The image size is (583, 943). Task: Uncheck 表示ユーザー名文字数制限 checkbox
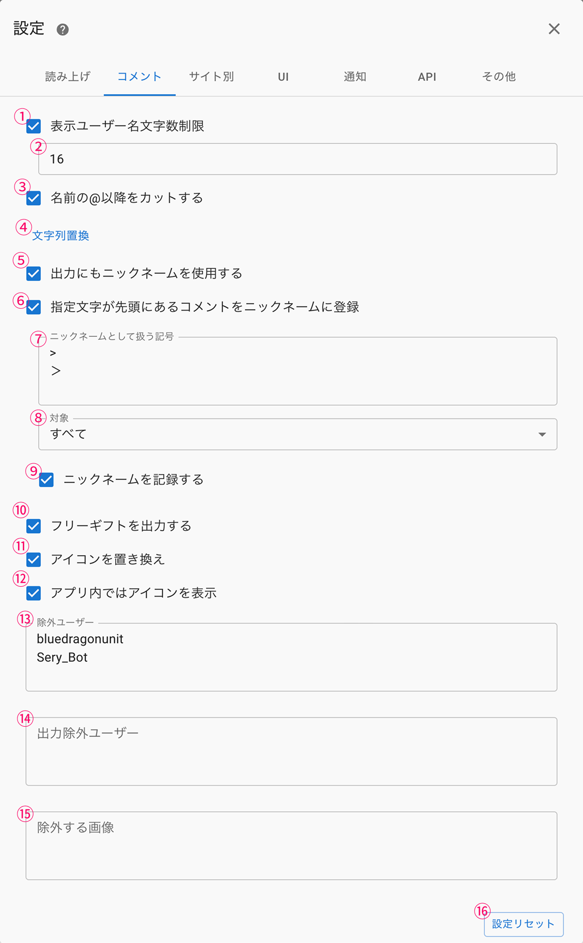pos(34,126)
